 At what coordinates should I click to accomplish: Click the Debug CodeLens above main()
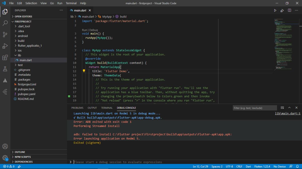[x=93, y=30]
